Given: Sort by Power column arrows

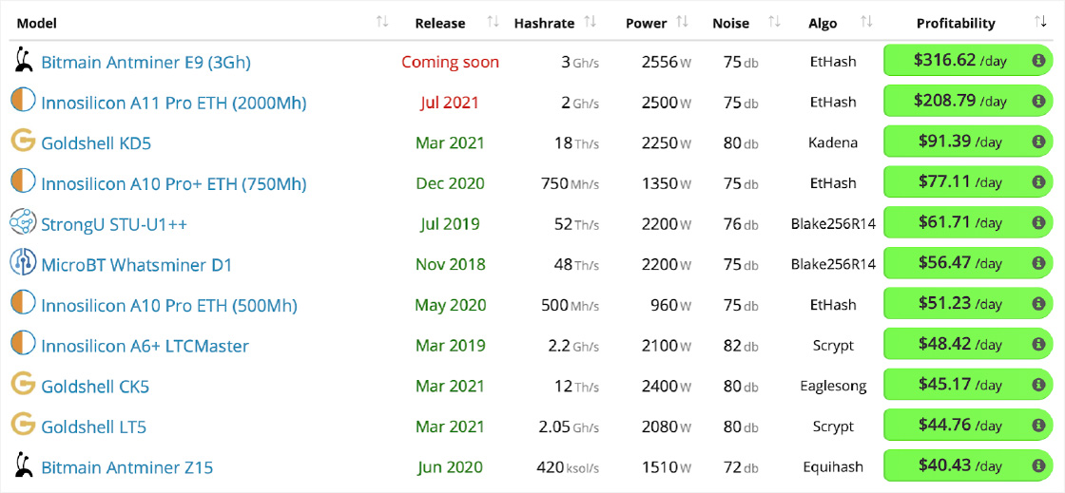Looking at the screenshot, I should (683, 22).
